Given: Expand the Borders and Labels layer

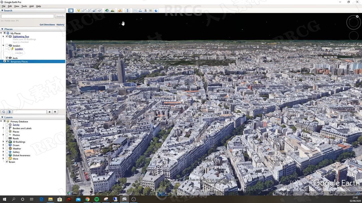Looking at the screenshot, I should (x=3, y=128).
